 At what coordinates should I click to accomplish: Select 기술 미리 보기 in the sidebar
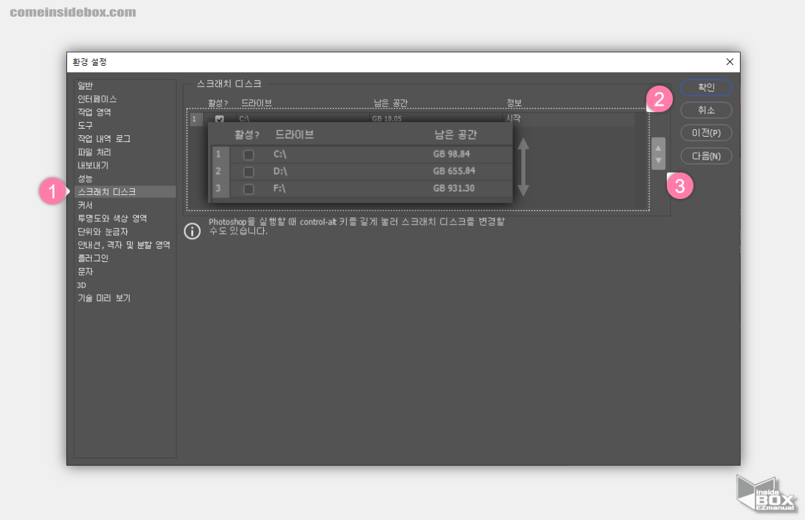pos(104,298)
